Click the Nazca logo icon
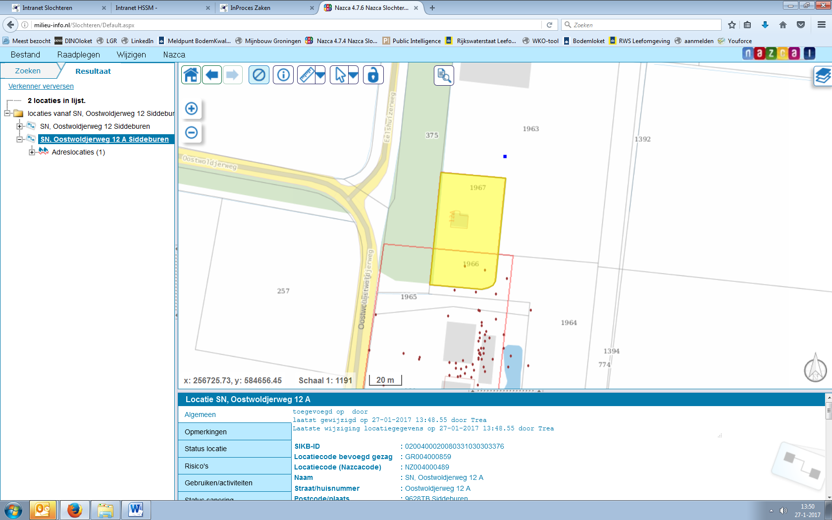Image resolution: width=832 pixels, height=520 pixels. [779, 53]
